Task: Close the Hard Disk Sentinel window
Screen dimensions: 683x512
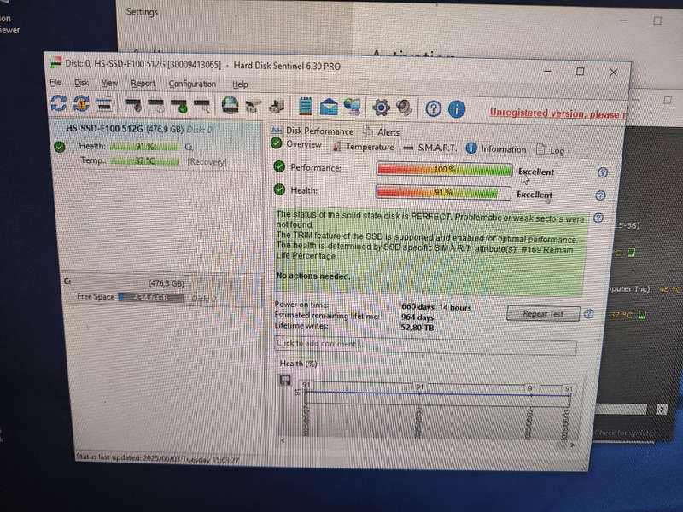Action: tap(613, 73)
